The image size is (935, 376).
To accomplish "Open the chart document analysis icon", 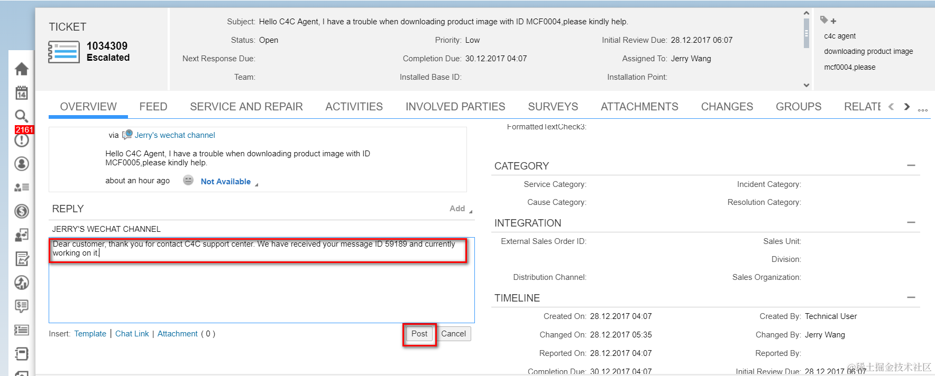I will coord(22,259).
